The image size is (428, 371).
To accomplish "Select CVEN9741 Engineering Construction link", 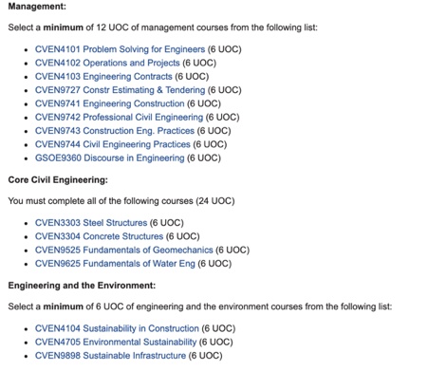I will click(109, 103).
